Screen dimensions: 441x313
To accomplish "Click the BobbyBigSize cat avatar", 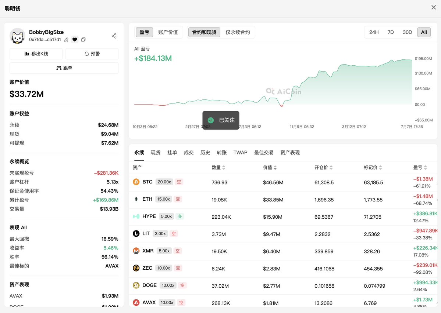I will [17, 36].
